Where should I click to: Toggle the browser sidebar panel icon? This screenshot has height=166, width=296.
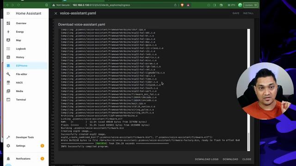215,5
